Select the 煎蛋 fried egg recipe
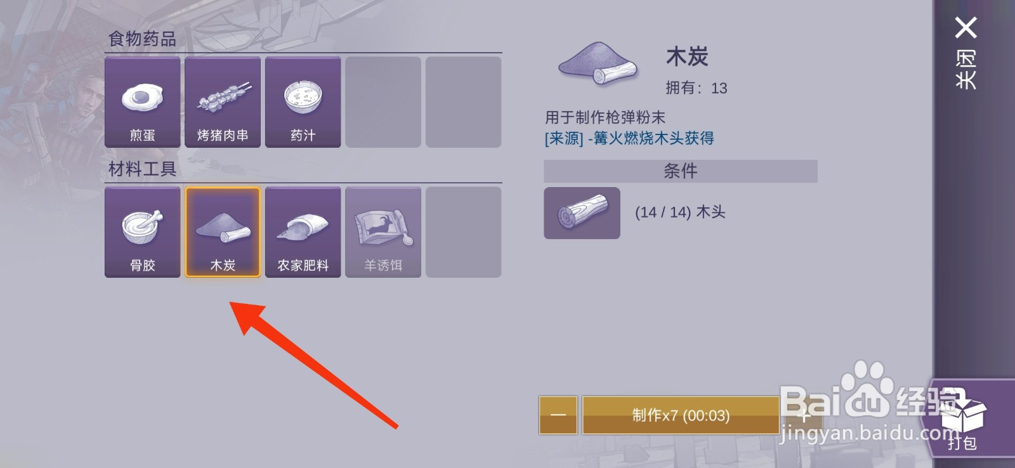The height and width of the screenshot is (468, 1015). [143, 102]
